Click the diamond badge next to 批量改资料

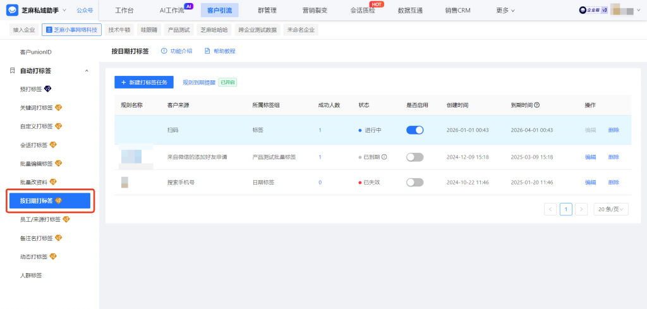[x=53, y=182]
